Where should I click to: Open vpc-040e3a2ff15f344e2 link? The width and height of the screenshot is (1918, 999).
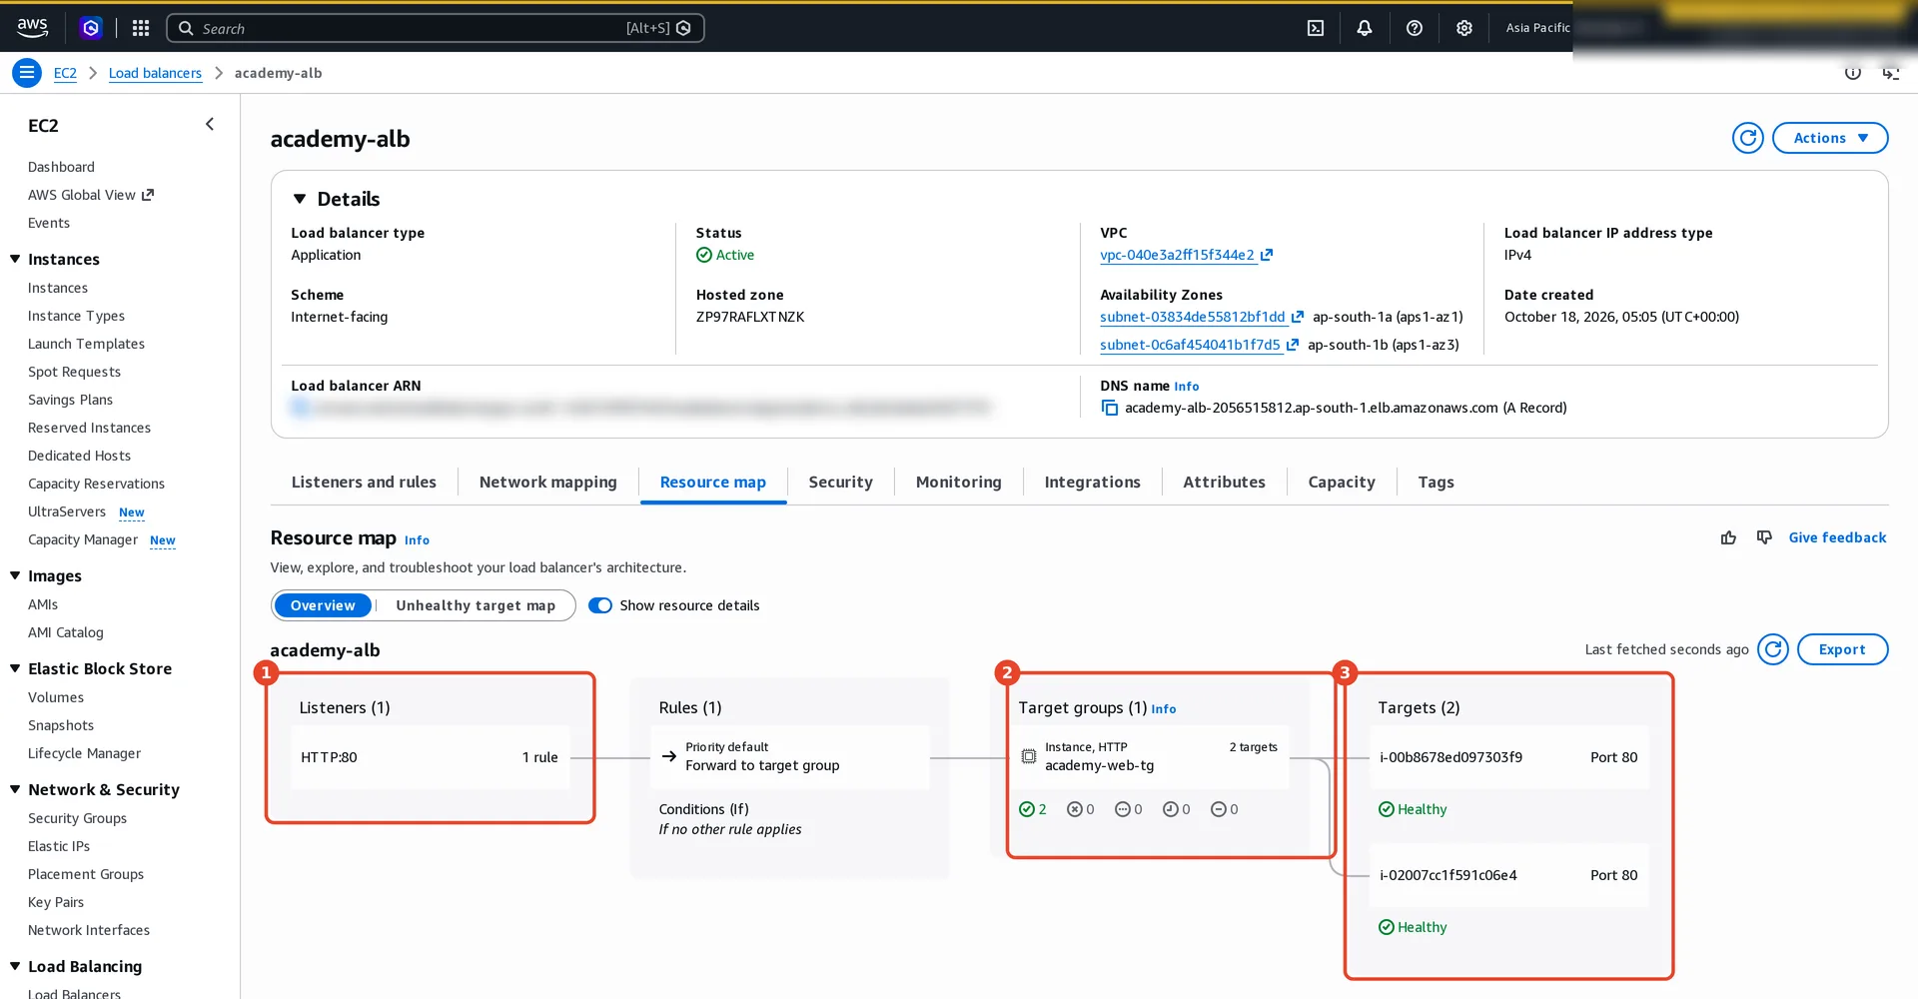[1177, 255]
